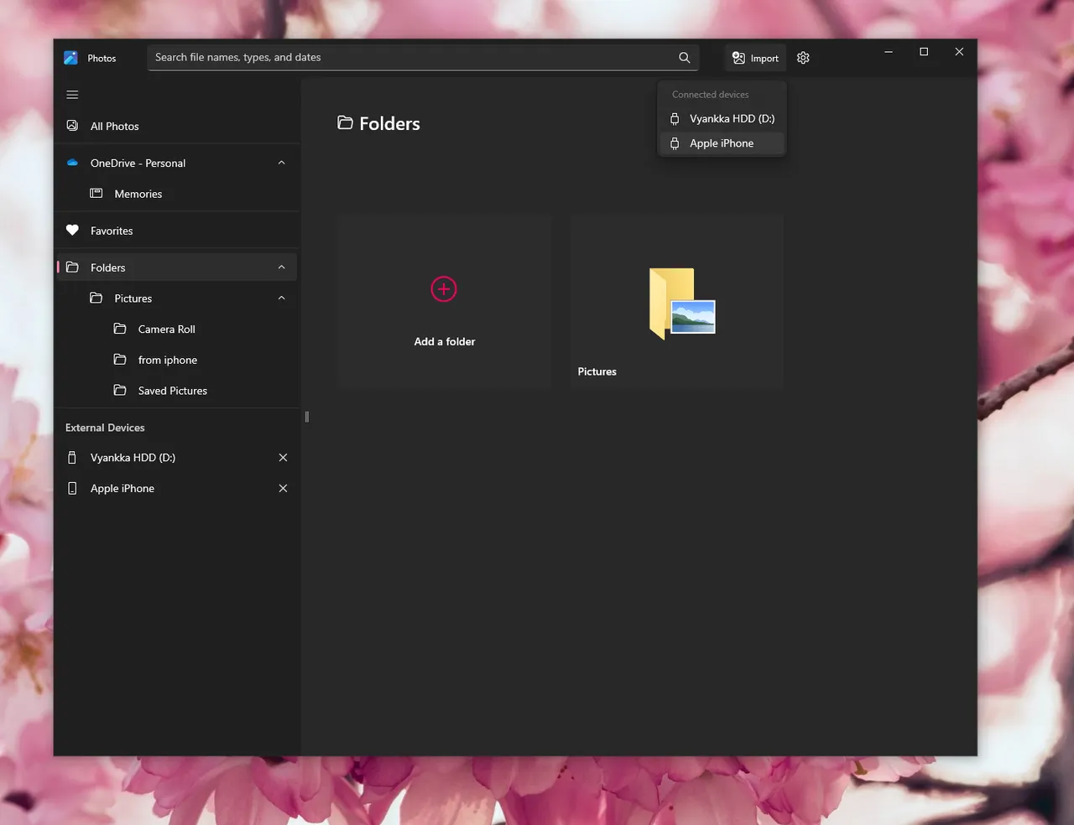Close the Photos window
The width and height of the screenshot is (1074, 825).
pos(959,52)
